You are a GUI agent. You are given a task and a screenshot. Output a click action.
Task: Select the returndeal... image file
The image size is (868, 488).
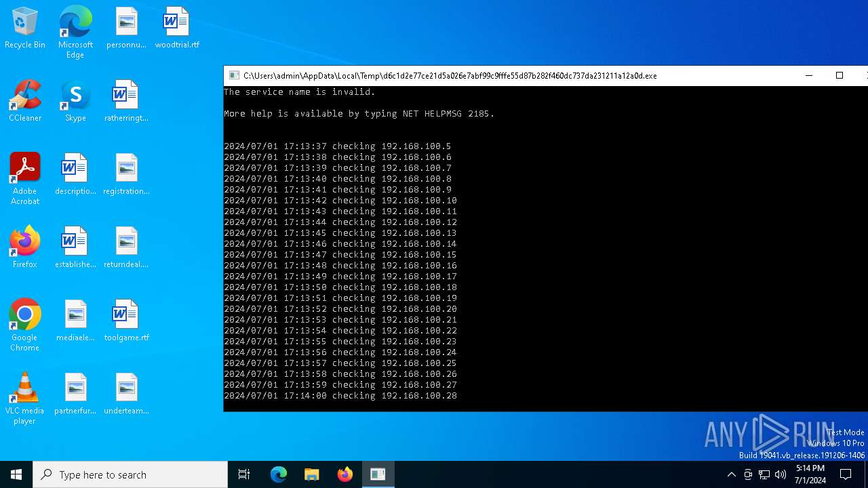click(x=126, y=248)
